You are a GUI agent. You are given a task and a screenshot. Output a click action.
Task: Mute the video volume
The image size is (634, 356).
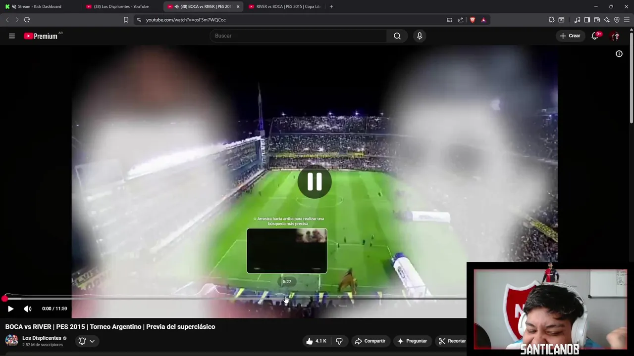pos(28,309)
